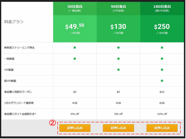This screenshot has height=139, width=186.
Task: Select the 180日会員 (超VIP会員) plan header
Action: coord(162,8)
